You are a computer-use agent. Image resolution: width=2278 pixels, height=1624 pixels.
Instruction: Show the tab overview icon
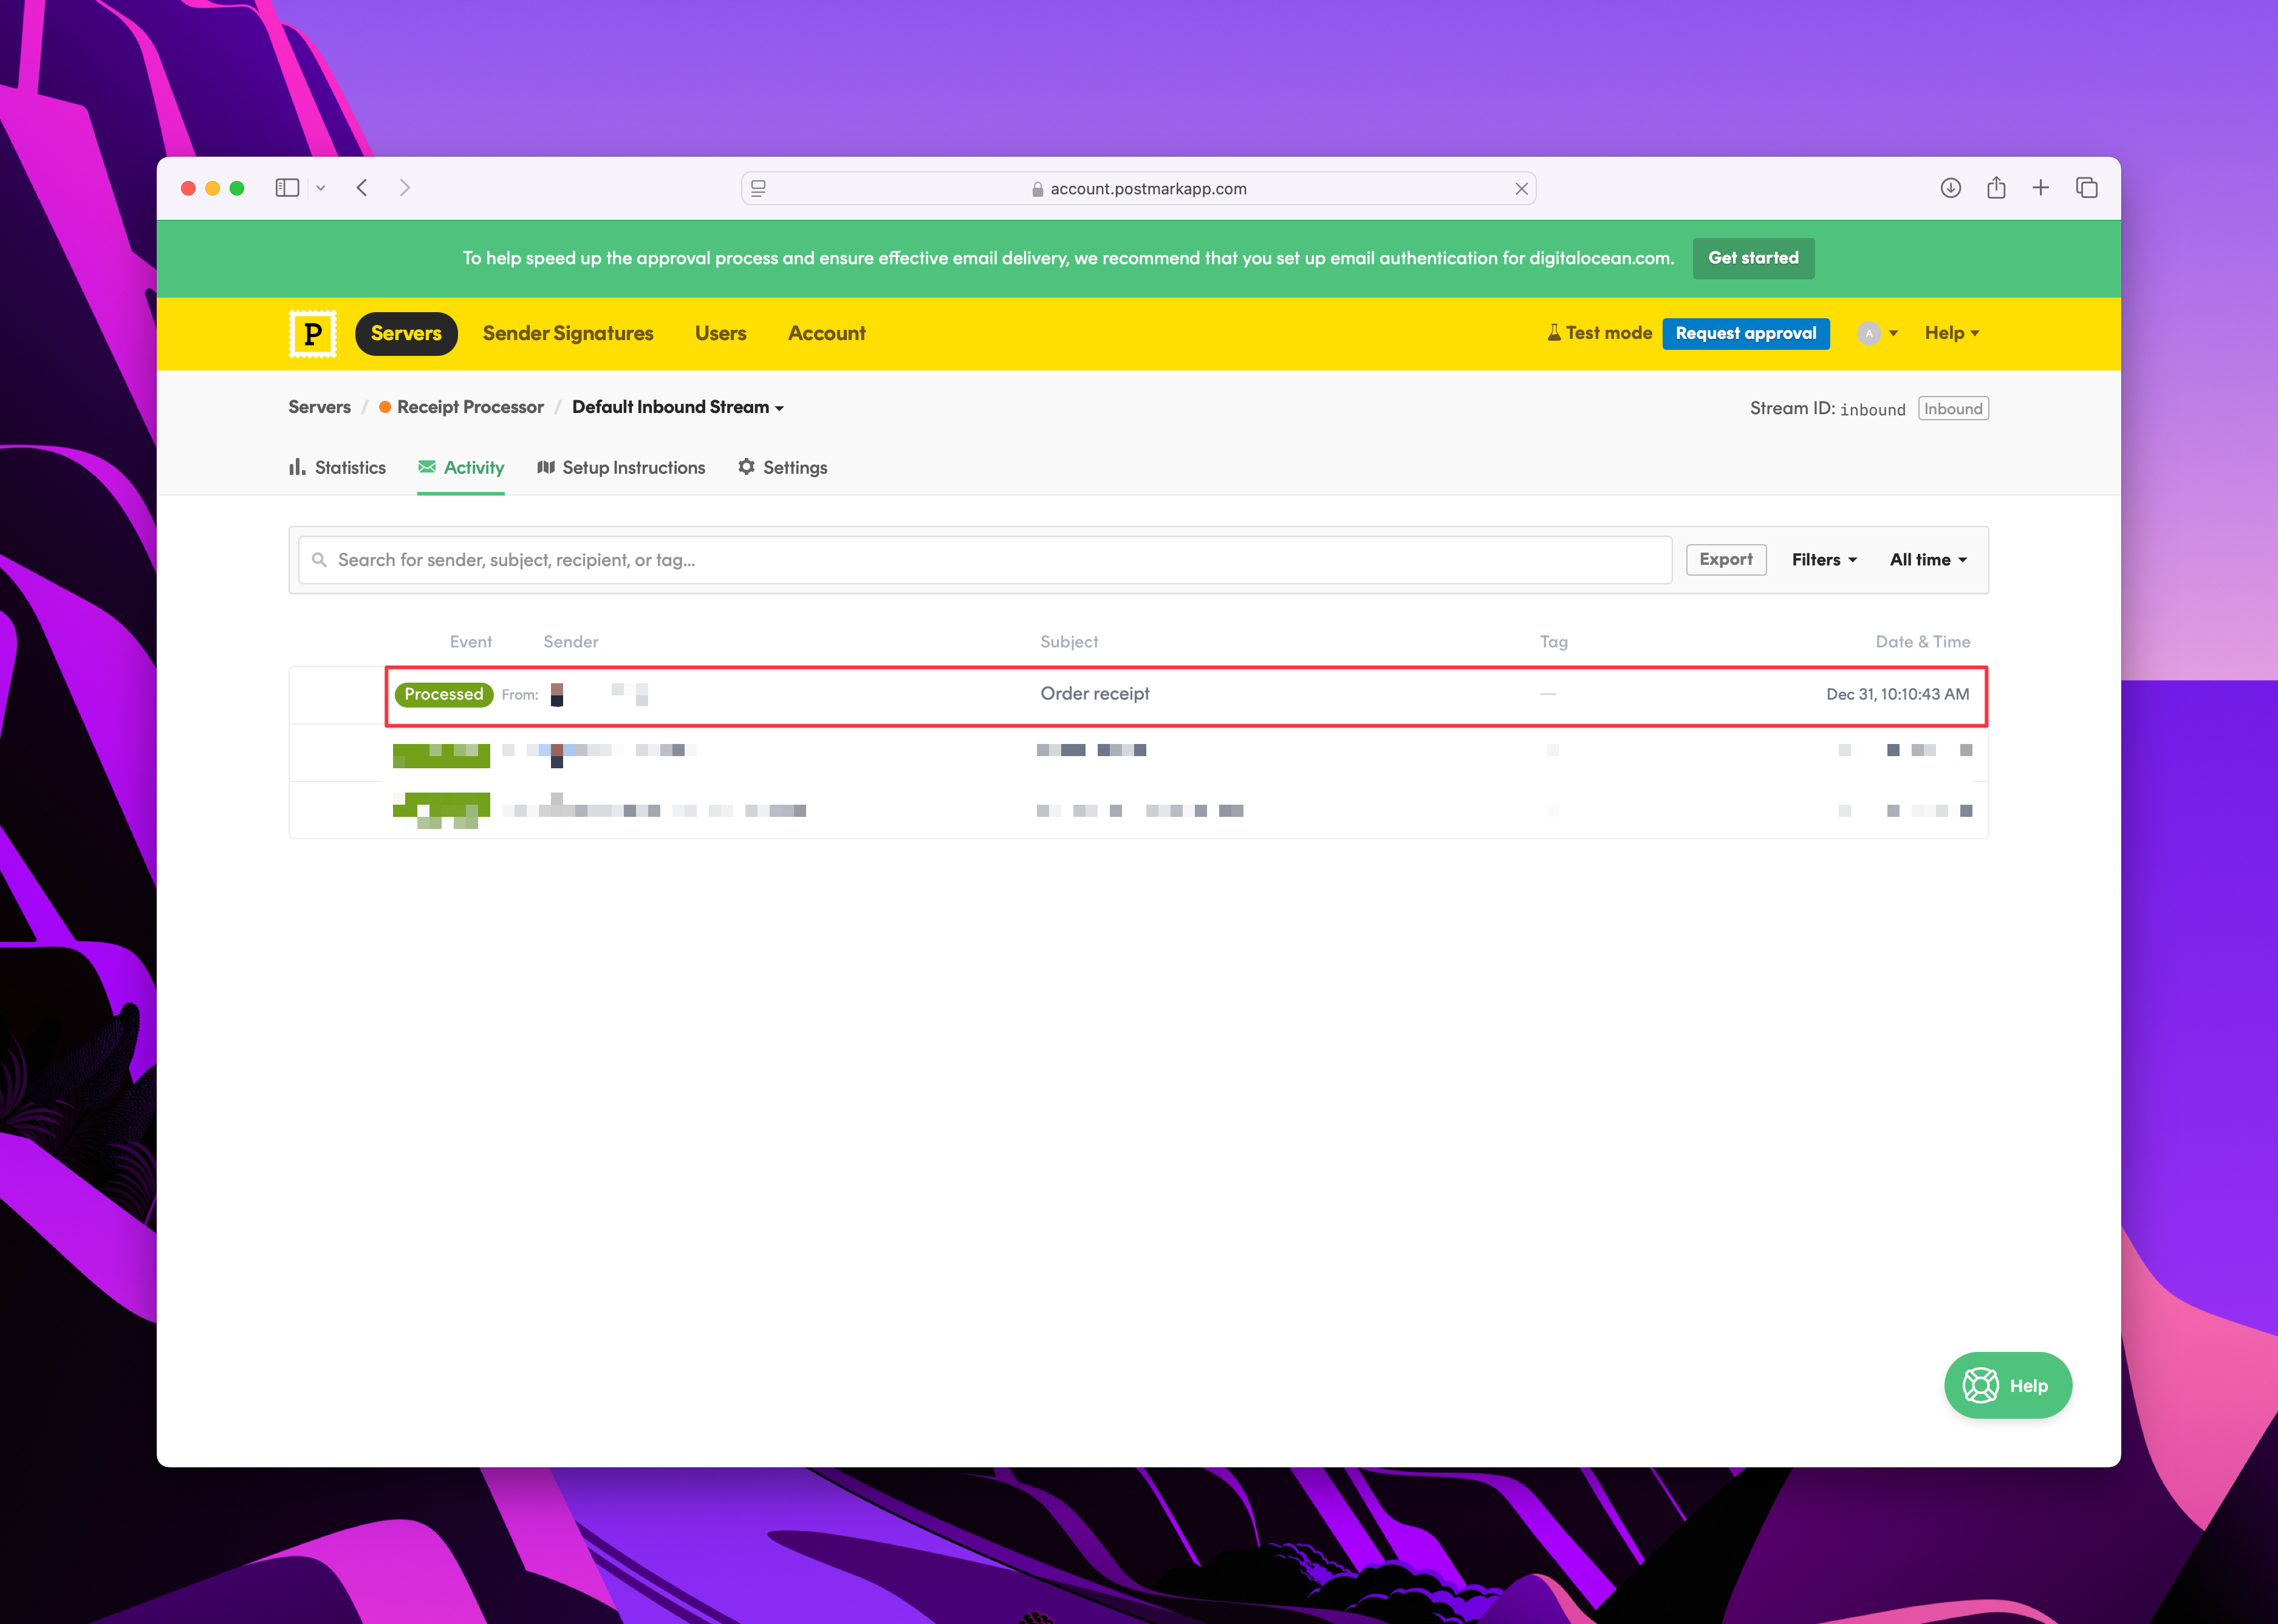[x=2087, y=188]
